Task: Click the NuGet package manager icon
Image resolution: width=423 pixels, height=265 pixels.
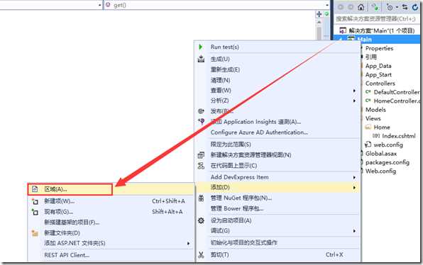Action: (x=201, y=198)
